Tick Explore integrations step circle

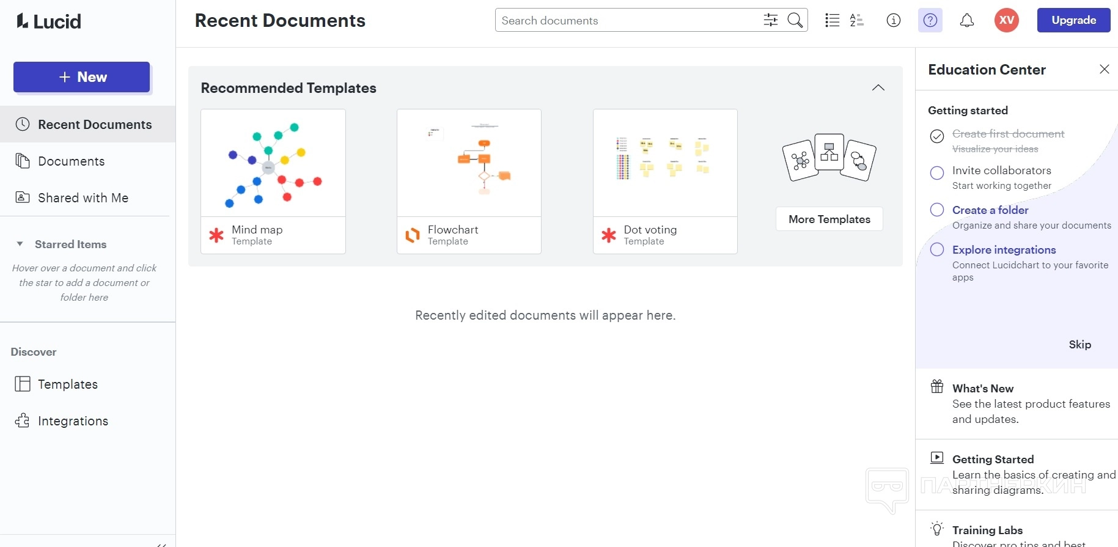click(937, 249)
